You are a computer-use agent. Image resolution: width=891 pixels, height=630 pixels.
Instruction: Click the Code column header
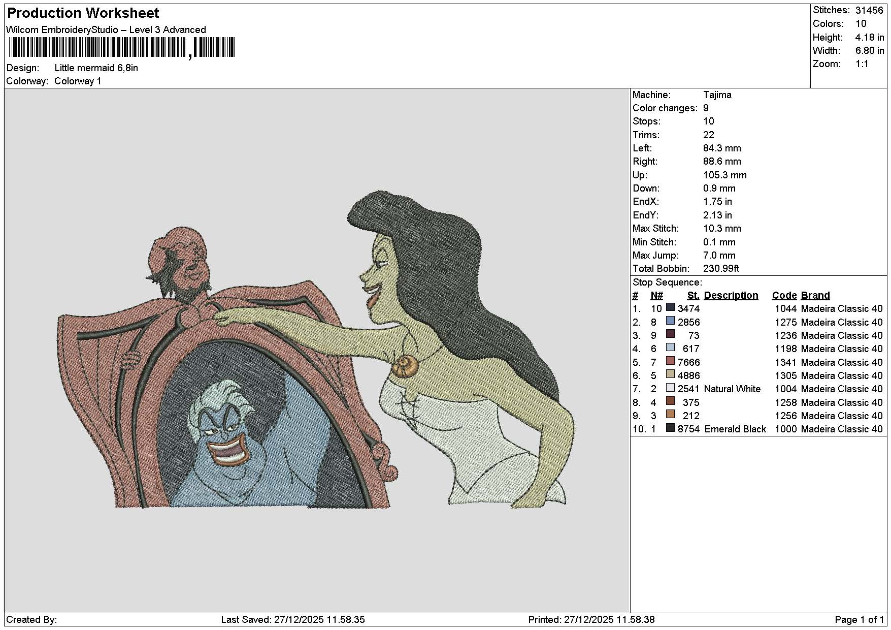pyautogui.click(x=784, y=295)
